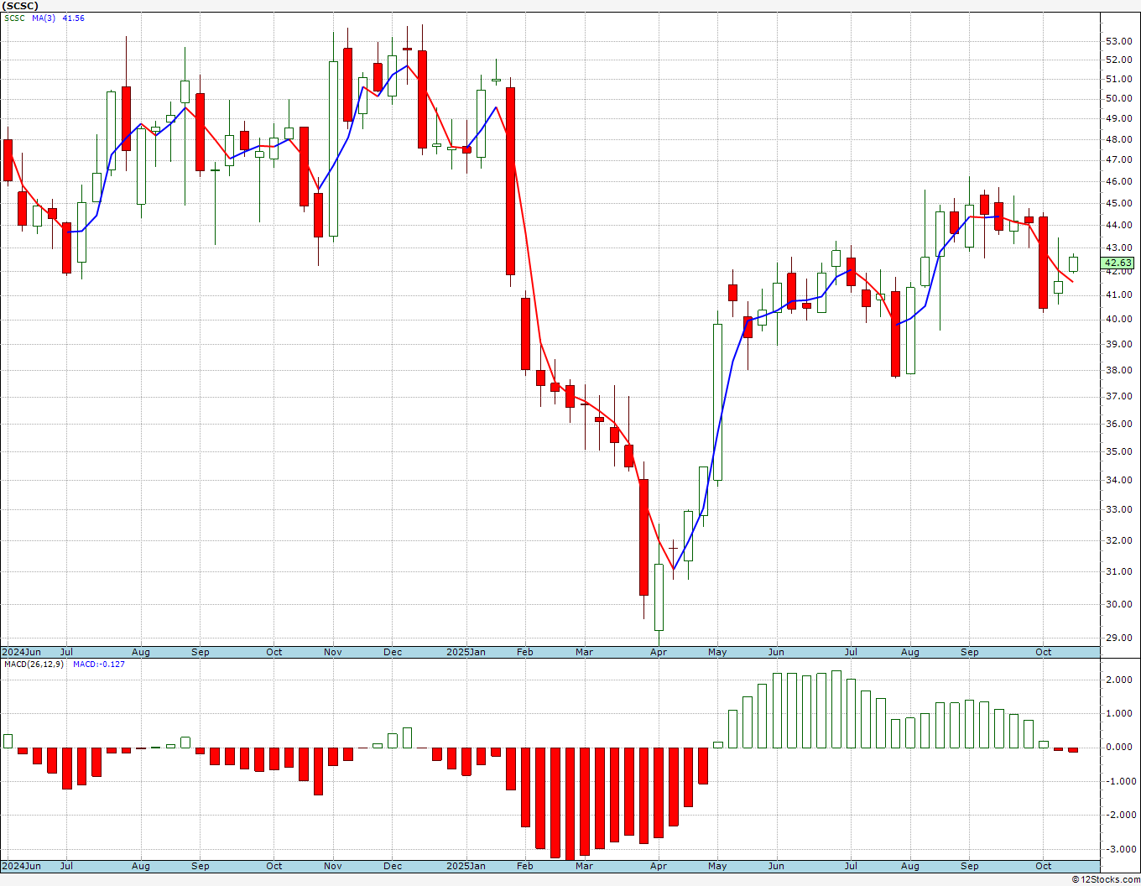Select the 40.00 price axis label
The width and height of the screenshot is (1141, 886).
pos(1118,320)
